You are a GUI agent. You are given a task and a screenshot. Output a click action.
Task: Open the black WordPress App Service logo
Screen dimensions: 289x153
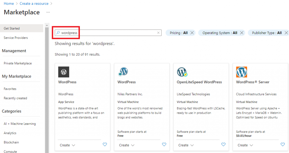pyautogui.click(x=64, y=72)
